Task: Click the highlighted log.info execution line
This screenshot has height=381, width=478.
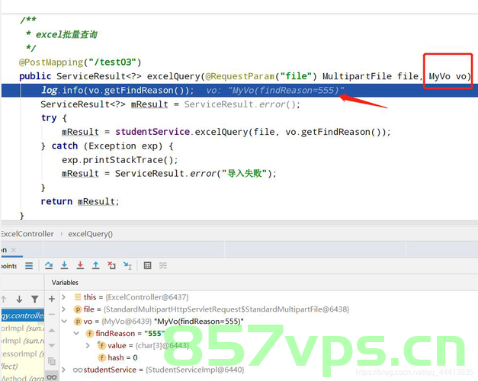Action: 239,90
